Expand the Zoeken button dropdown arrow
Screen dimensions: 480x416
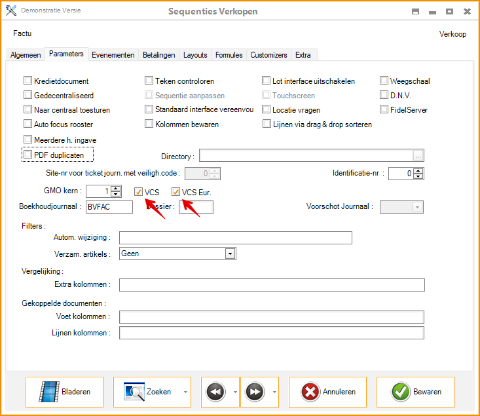pos(185,392)
